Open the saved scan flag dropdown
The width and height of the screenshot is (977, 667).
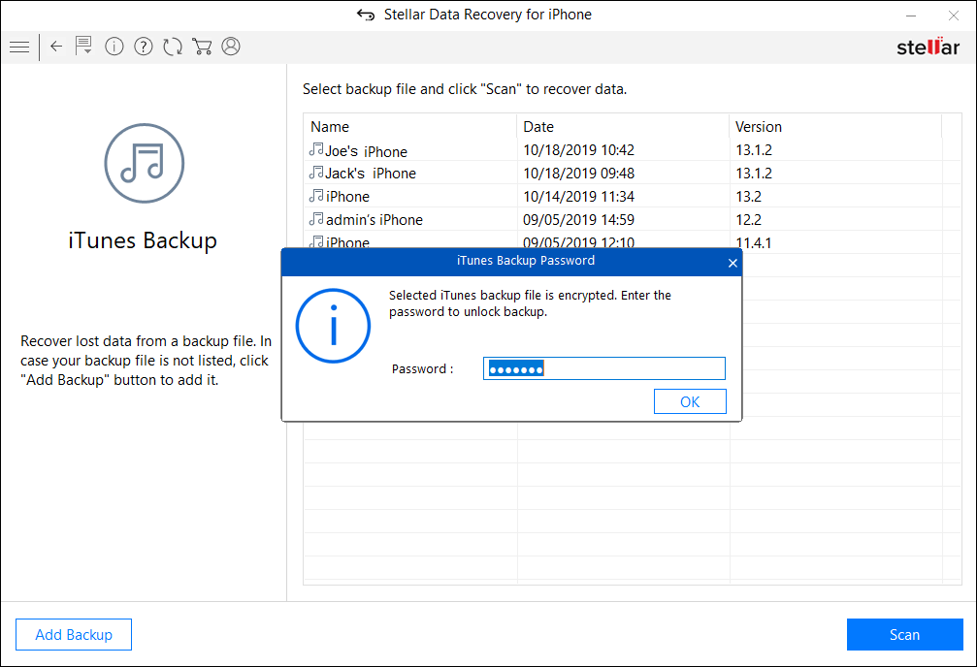point(84,47)
